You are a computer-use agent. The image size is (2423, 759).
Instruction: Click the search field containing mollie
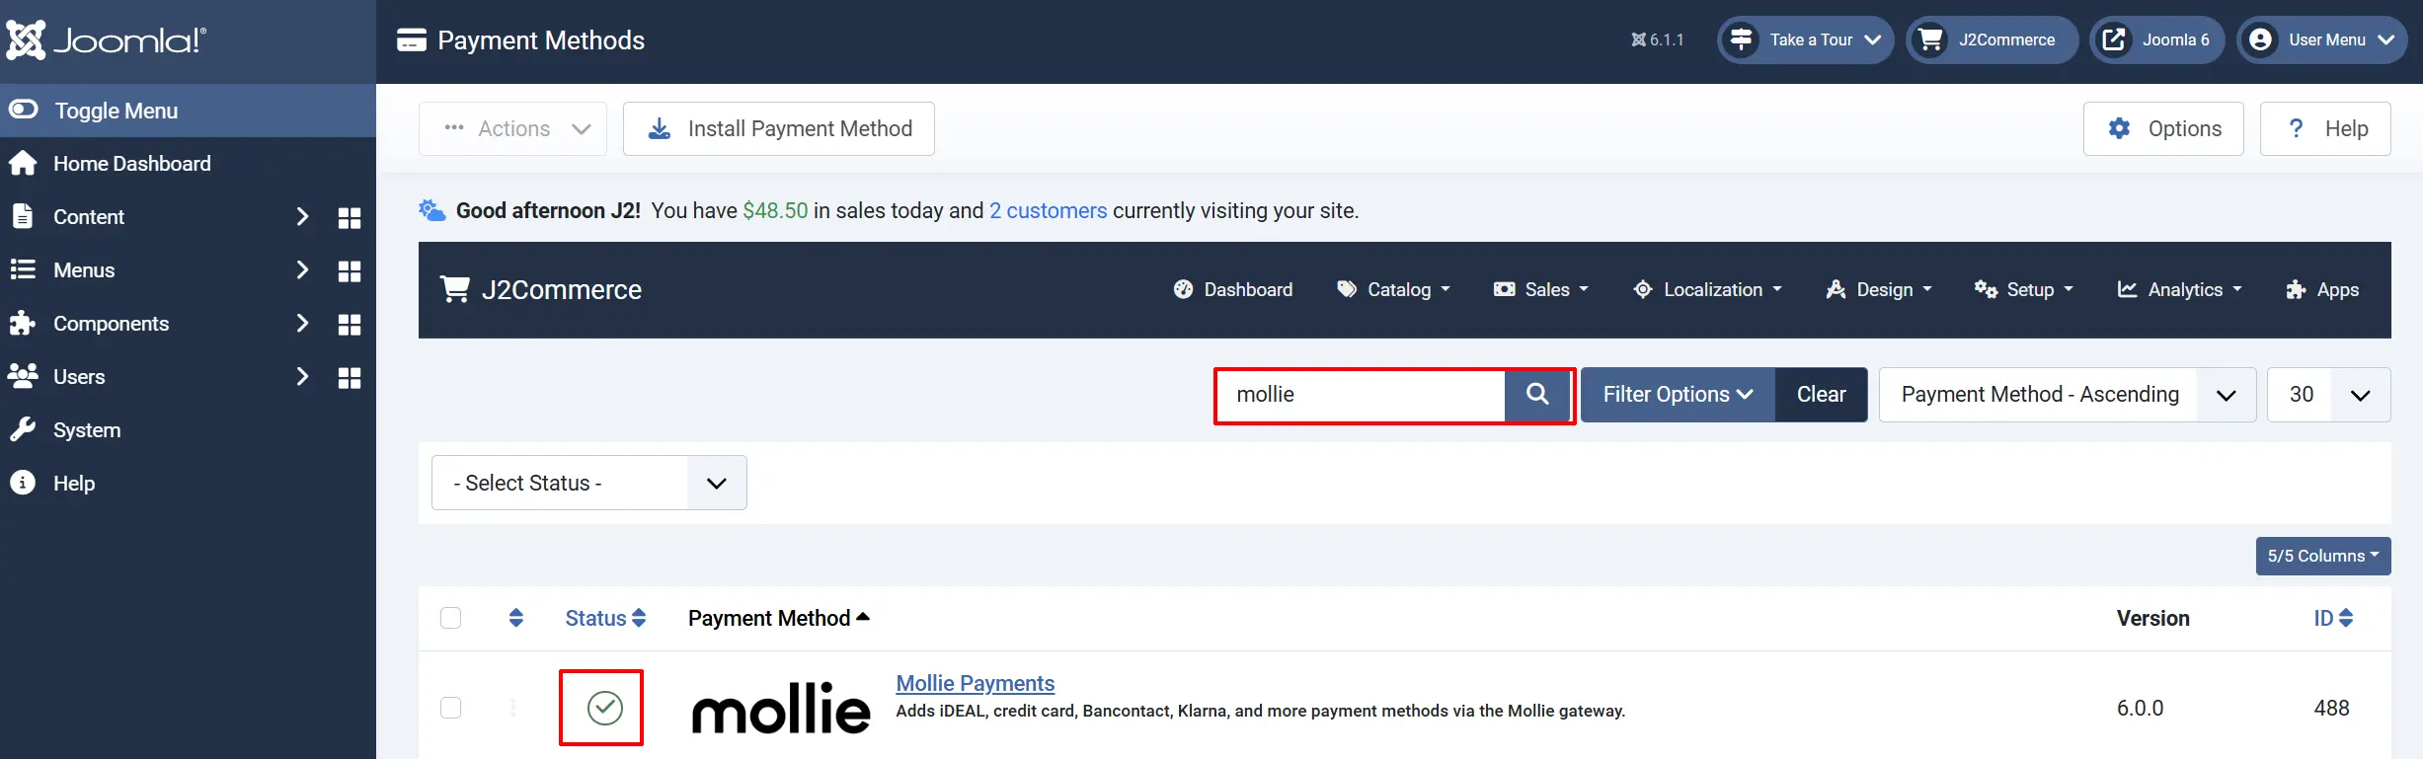click(x=1361, y=395)
